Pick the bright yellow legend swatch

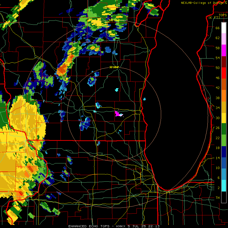224,118
